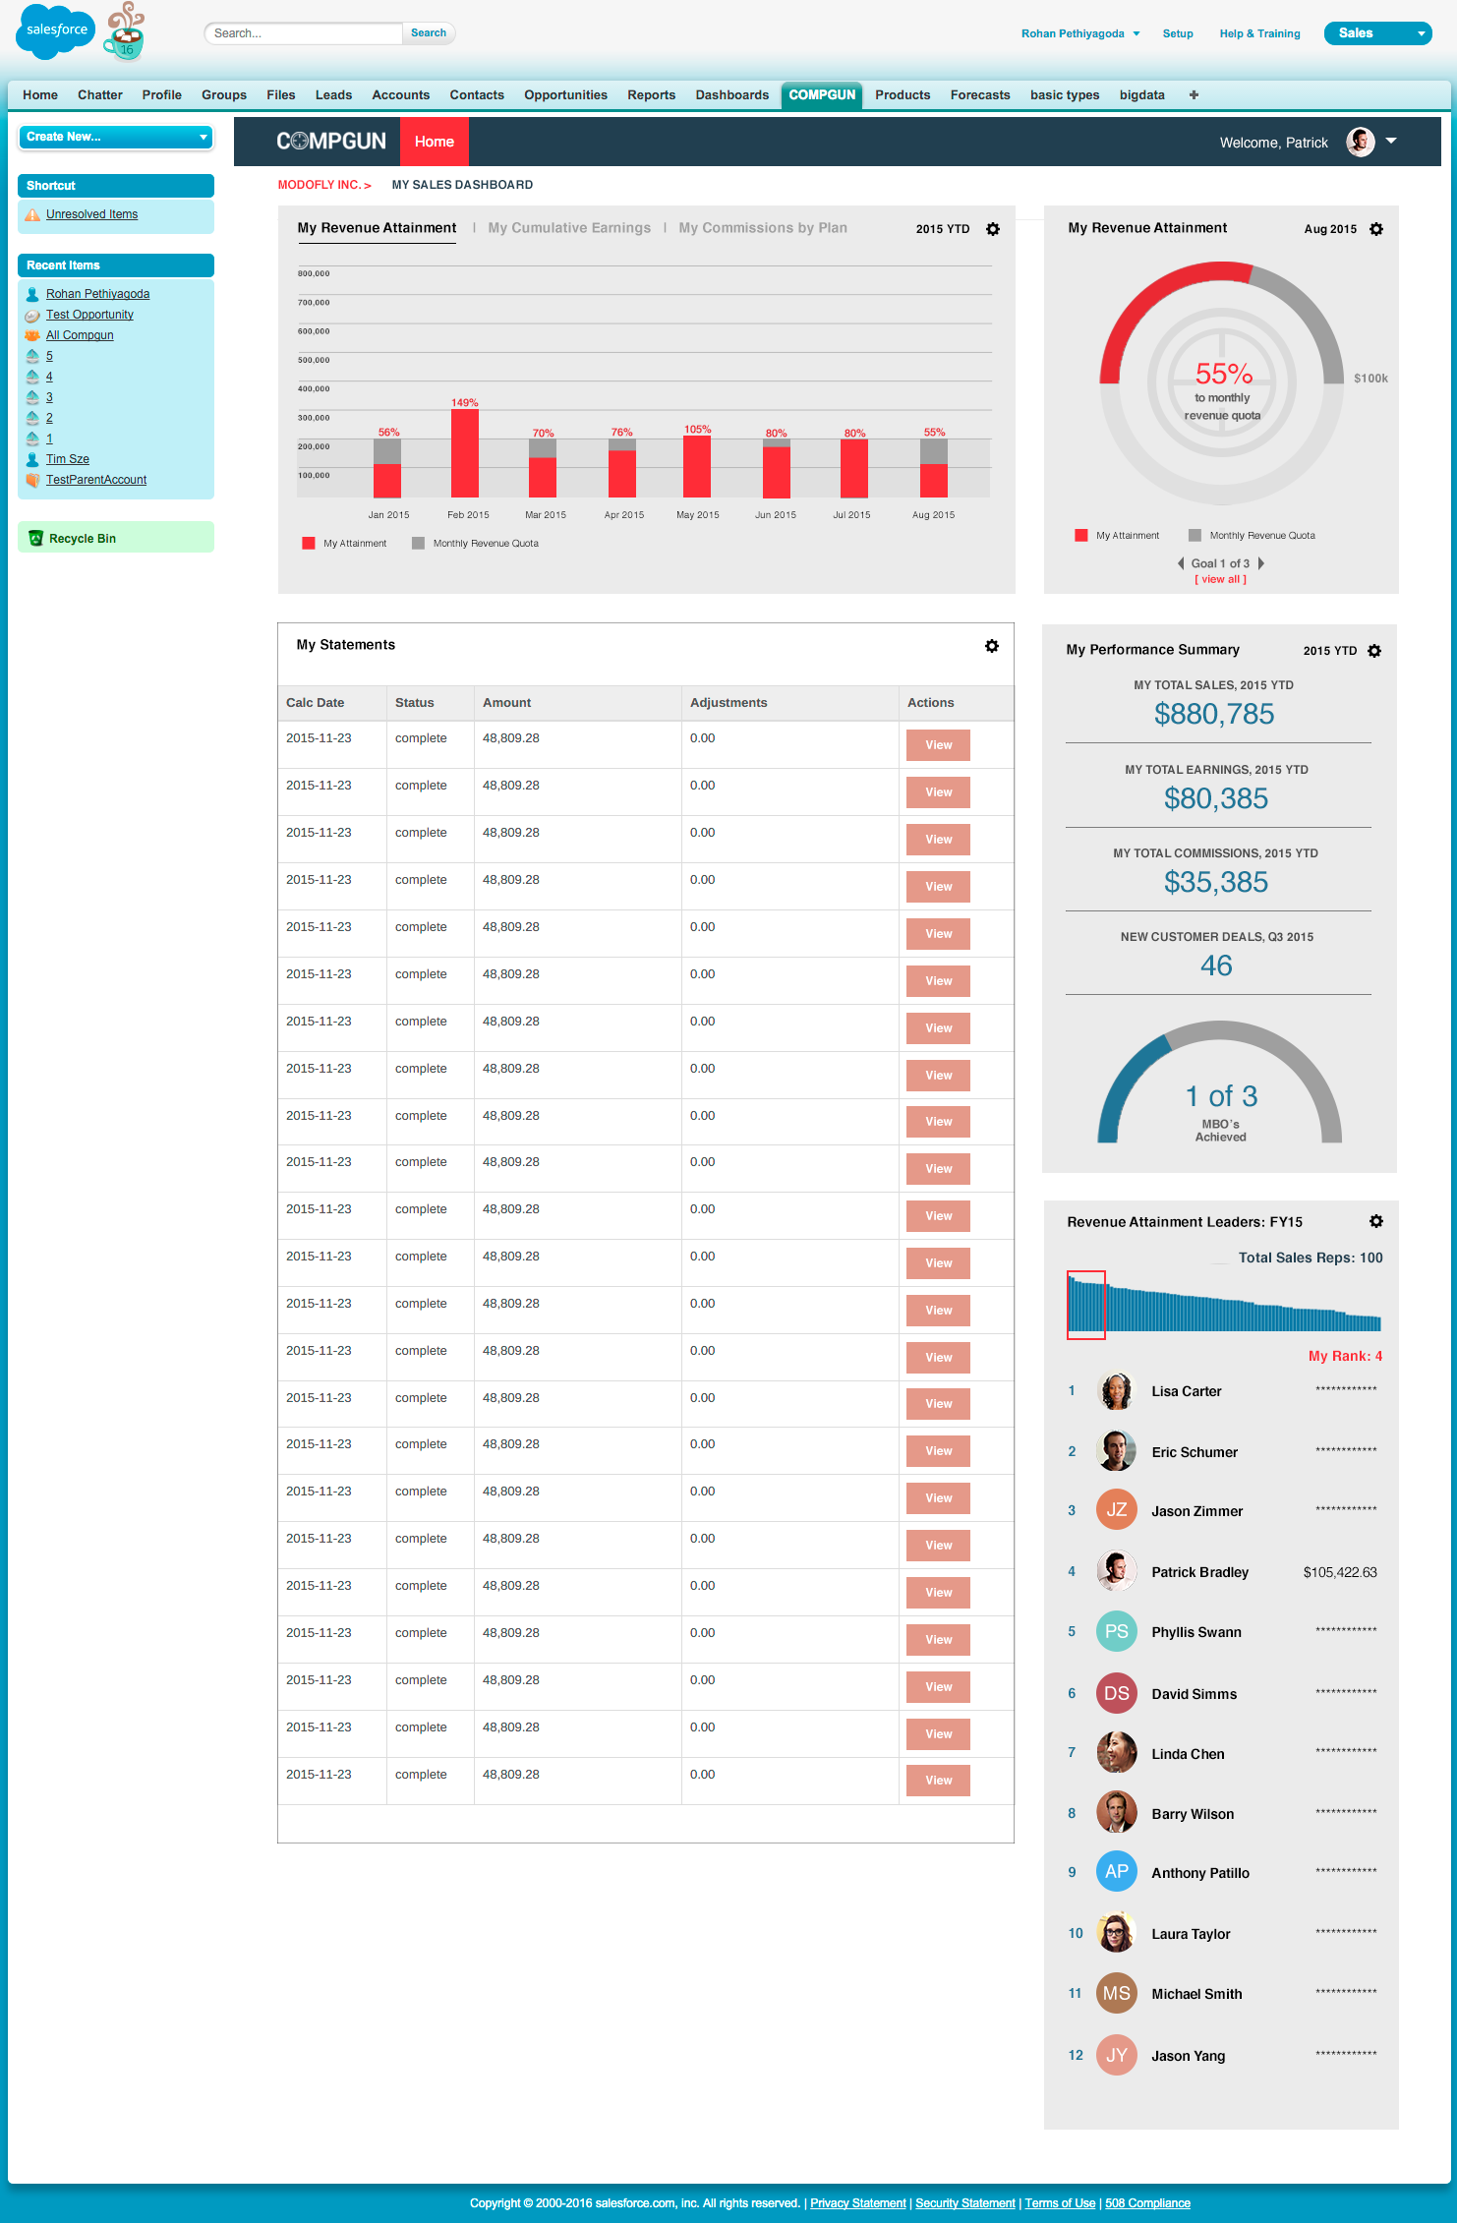Viewport: 1457px width, 2224px height.
Task: Click the view all goals link
Action: tap(1220, 580)
